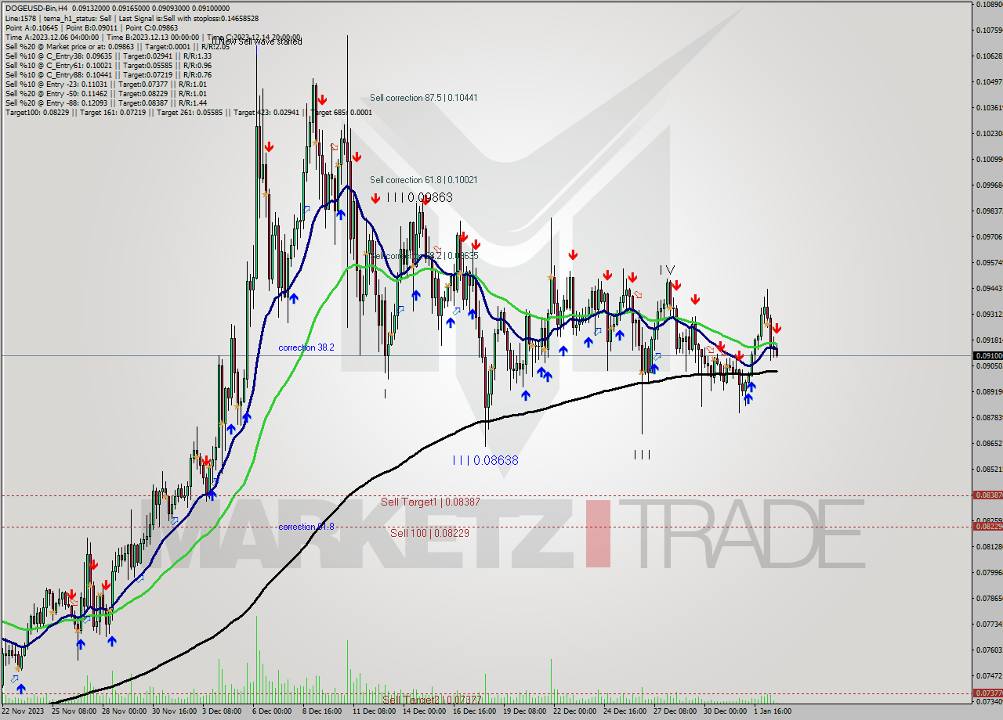Screen dimensions: 1003x720
Task: Select the 0.09706 price axis label
Action: [x=989, y=236]
